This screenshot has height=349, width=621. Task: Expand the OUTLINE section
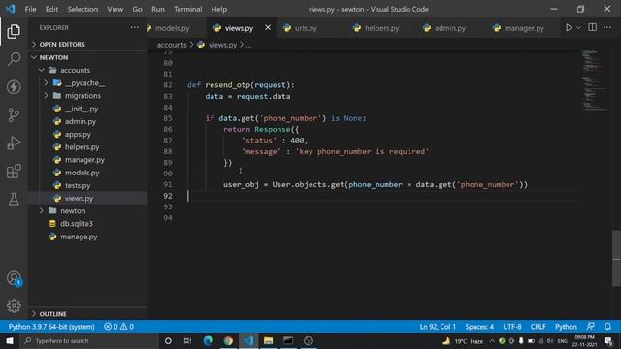pyautogui.click(x=88, y=314)
